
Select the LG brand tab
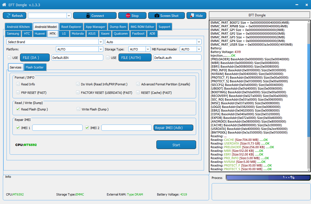[x=64, y=34]
